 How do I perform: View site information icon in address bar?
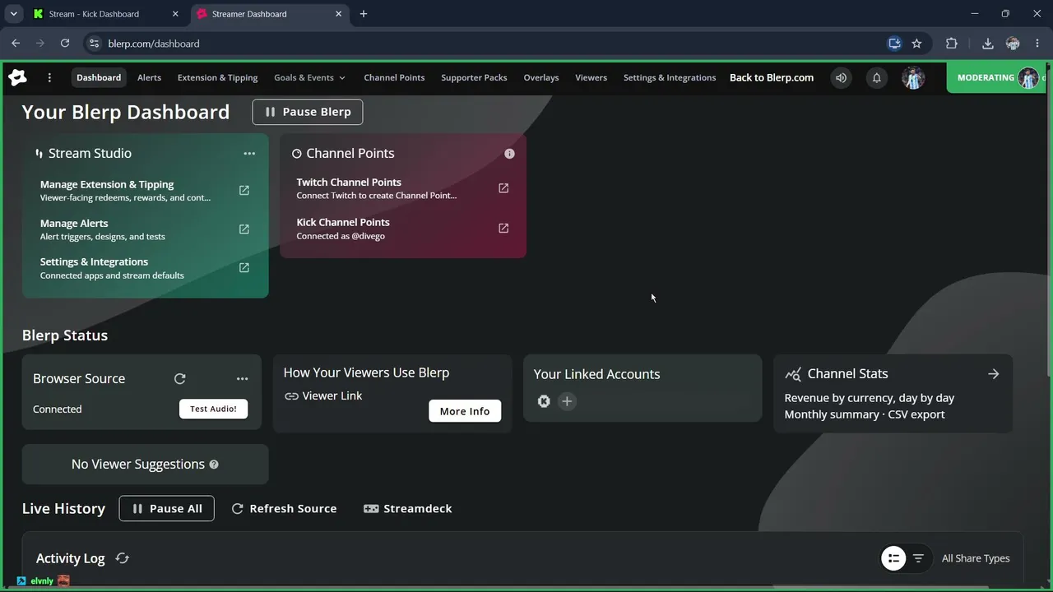pyautogui.click(x=94, y=44)
